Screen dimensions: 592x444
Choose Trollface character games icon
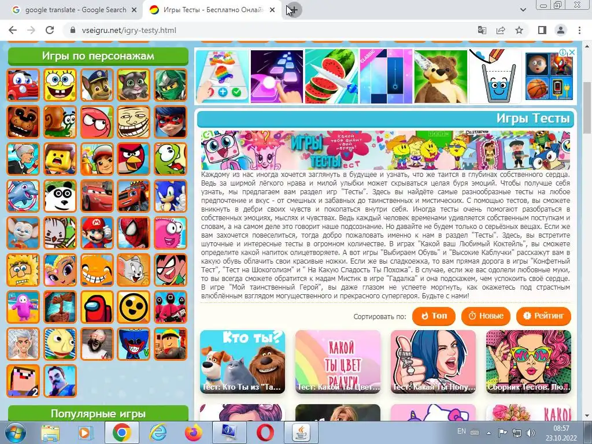pos(134,122)
